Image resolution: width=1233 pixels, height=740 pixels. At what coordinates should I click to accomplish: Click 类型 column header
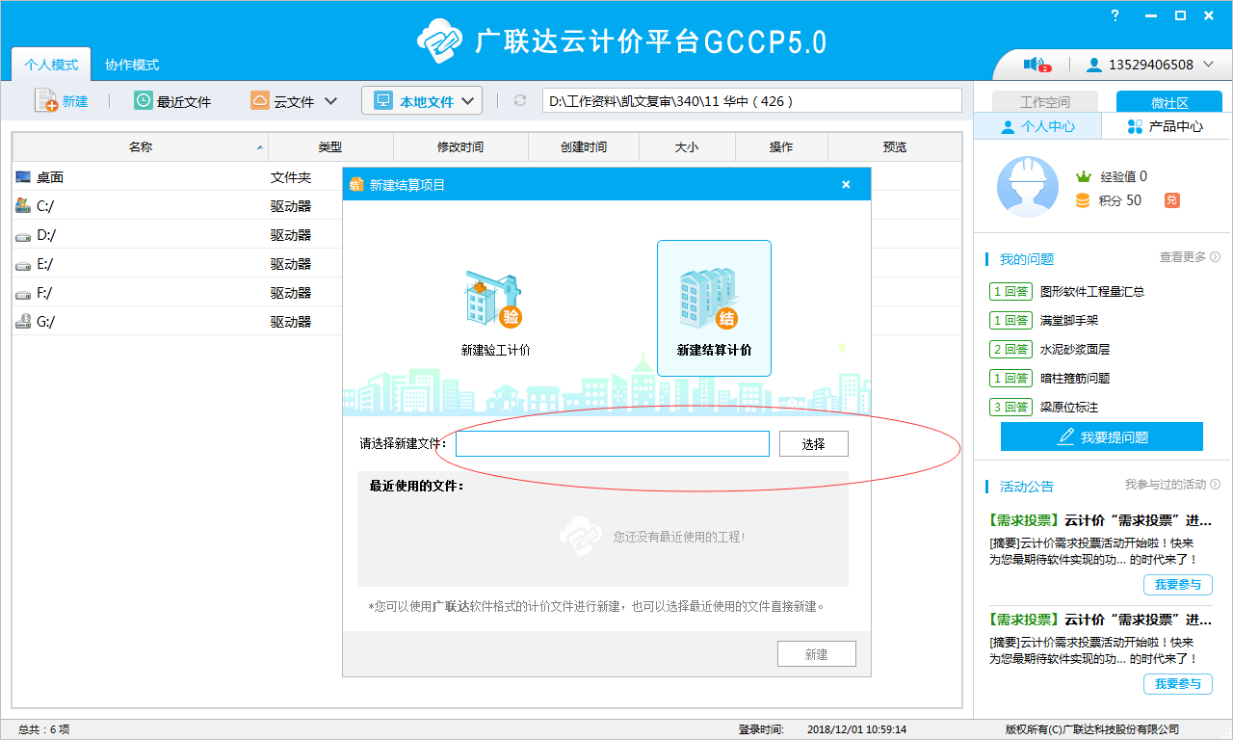coord(330,146)
